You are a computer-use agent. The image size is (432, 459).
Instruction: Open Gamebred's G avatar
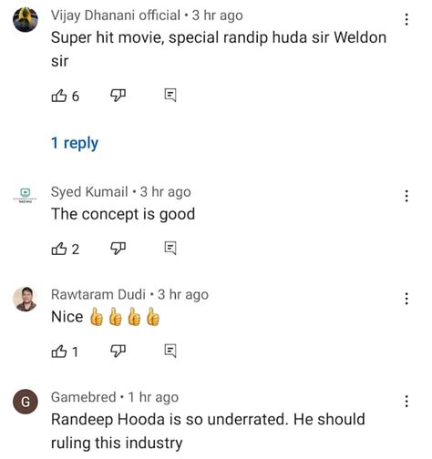[x=26, y=402]
